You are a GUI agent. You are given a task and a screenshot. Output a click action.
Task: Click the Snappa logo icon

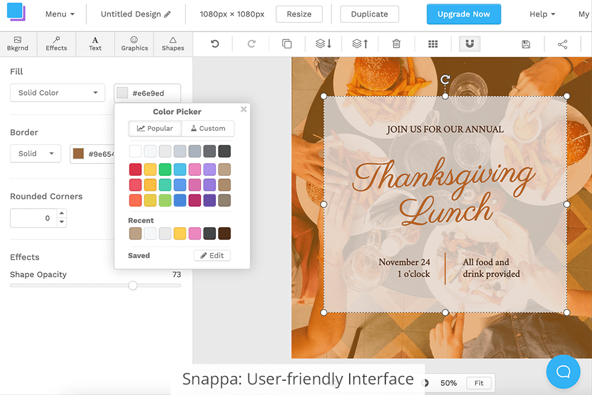[16, 12]
